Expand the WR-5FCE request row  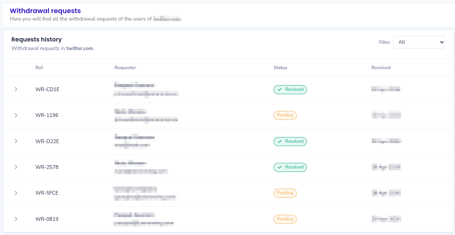[x=16, y=193]
